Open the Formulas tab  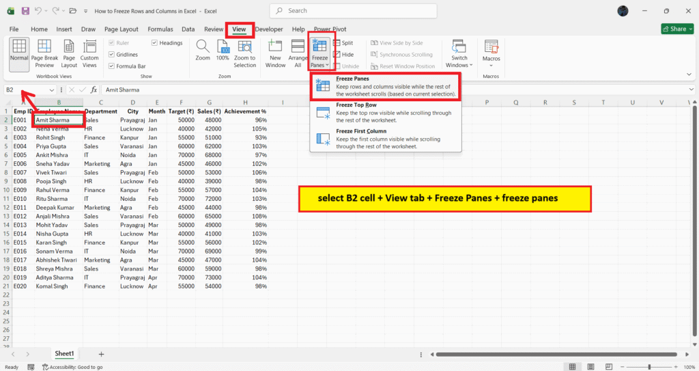[x=160, y=29]
